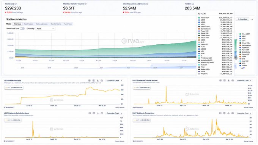258x145 pixels.
Task: Toggle Ripple USD series in the chart legend
Action: pyautogui.click(x=244, y=50)
